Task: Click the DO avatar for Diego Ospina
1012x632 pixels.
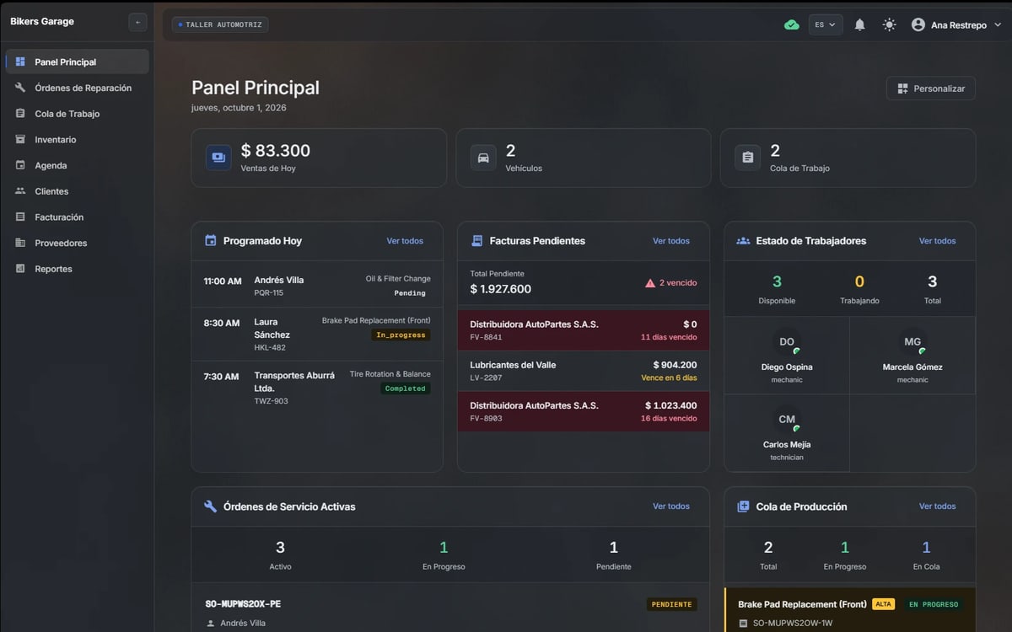Action: tap(787, 342)
